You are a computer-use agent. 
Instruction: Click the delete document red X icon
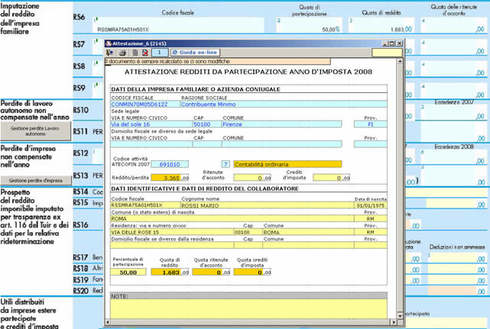[144, 53]
